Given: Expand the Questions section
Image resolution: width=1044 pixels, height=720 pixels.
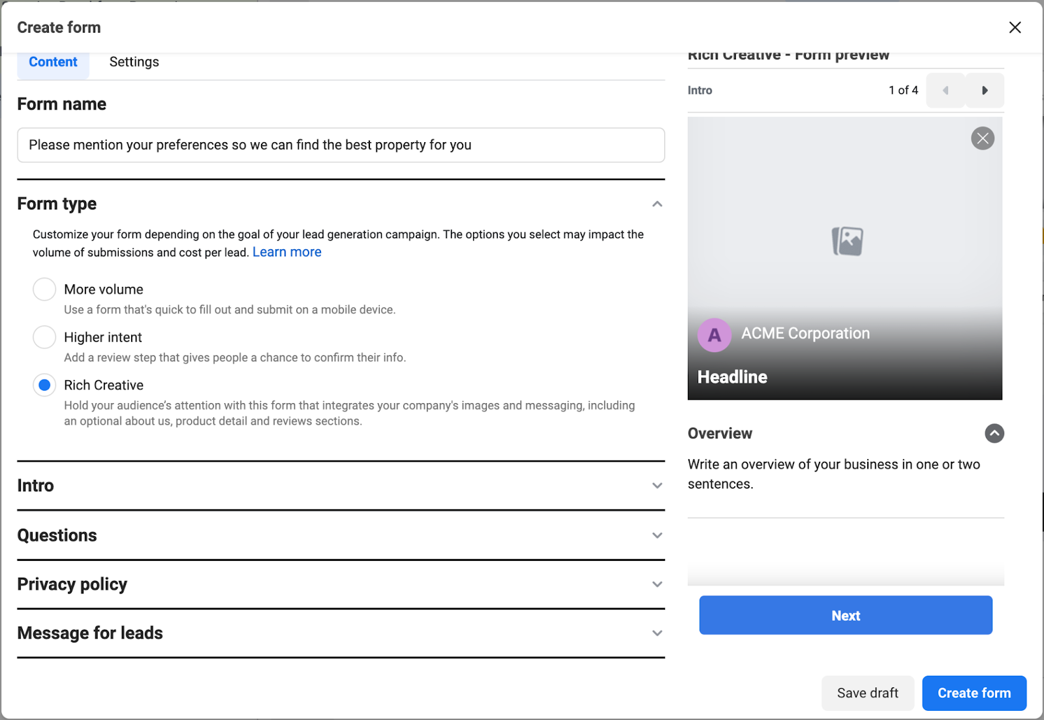Looking at the screenshot, I should [657, 535].
